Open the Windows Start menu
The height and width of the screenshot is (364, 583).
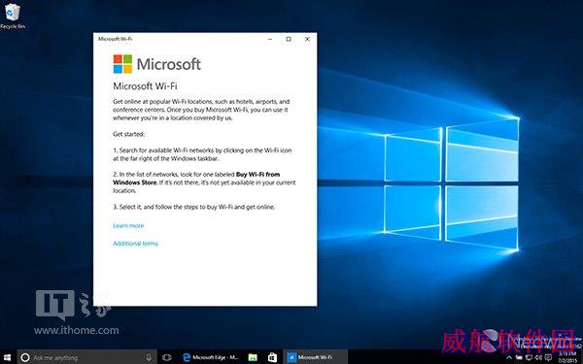pos(8,357)
